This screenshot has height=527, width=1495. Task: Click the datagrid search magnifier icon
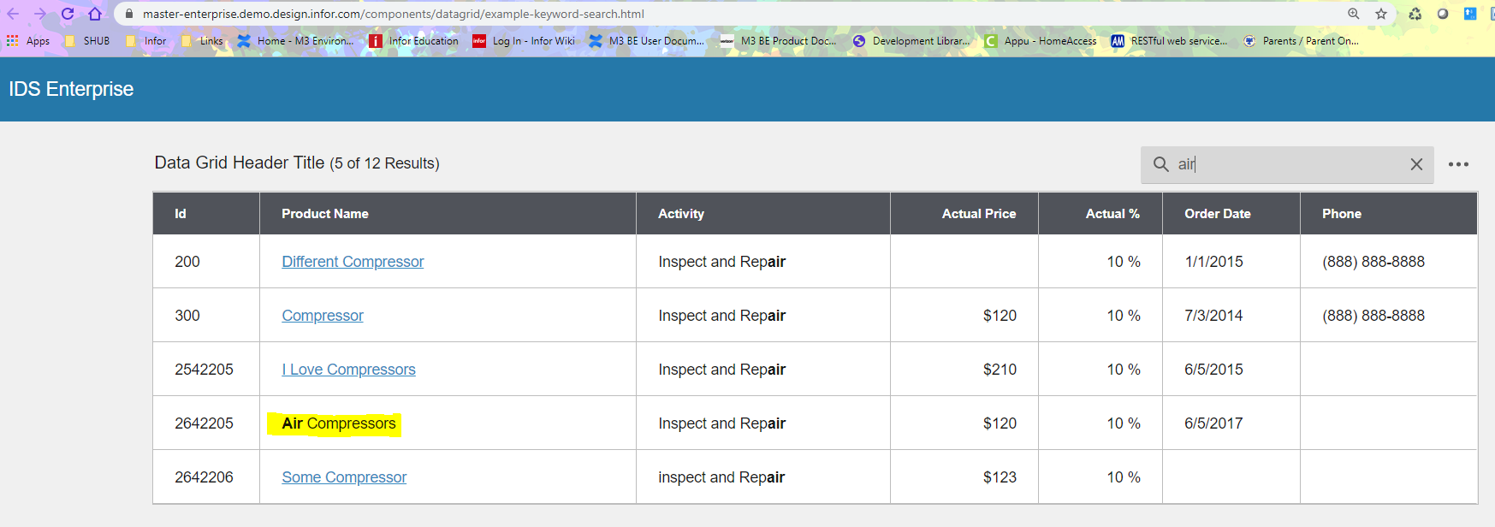pyautogui.click(x=1161, y=164)
